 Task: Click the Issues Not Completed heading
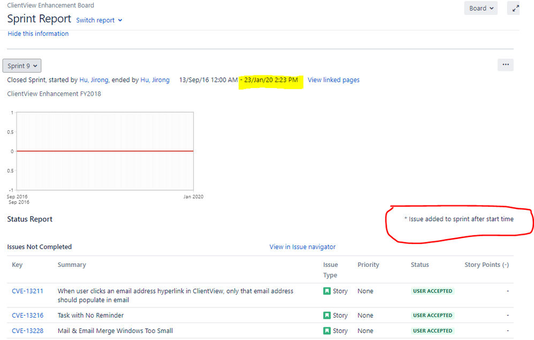pyautogui.click(x=40, y=247)
